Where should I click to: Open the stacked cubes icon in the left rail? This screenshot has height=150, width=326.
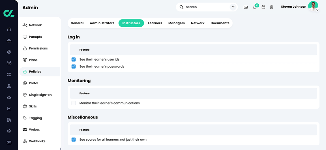[9, 40]
